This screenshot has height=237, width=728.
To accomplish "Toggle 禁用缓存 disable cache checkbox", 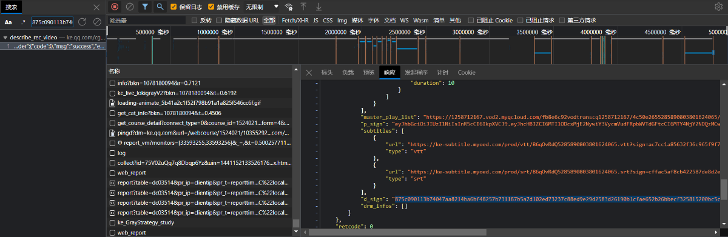I will click(211, 7).
